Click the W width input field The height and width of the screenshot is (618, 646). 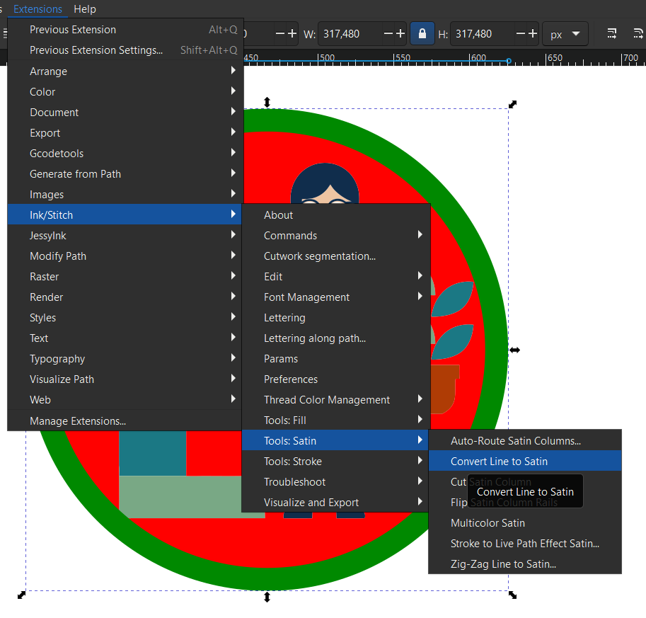(x=351, y=34)
